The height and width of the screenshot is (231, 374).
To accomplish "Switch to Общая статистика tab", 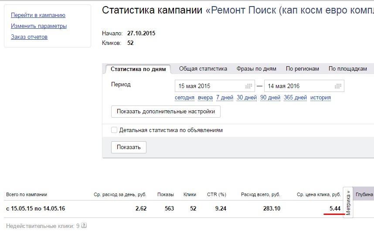I will click(203, 69).
